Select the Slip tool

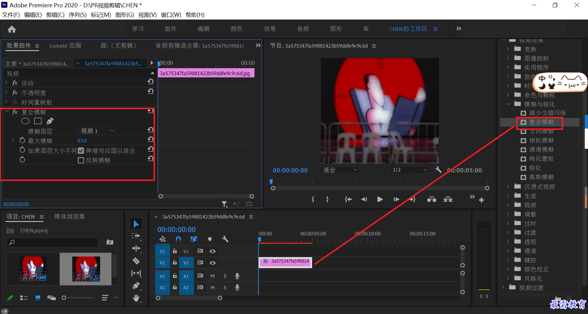136,273
